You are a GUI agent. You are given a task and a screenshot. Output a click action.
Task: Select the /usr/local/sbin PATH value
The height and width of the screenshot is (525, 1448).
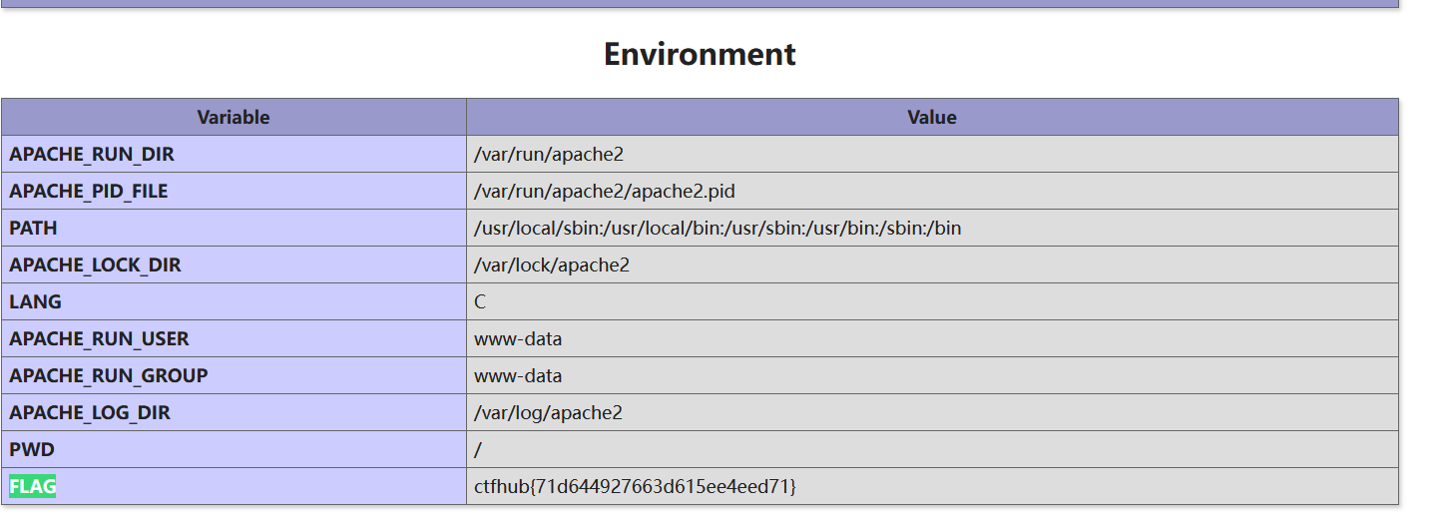tap(718, 229)
